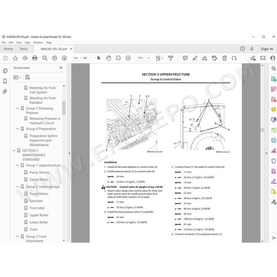Open Protect shield tool in sidebar

[273, 161]
